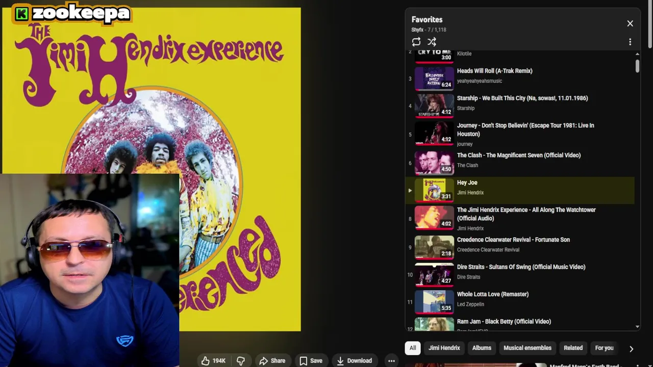653x367 pixels.
Task: Click channel name 'Led Zeppelin'
Action: click(470, 304)
